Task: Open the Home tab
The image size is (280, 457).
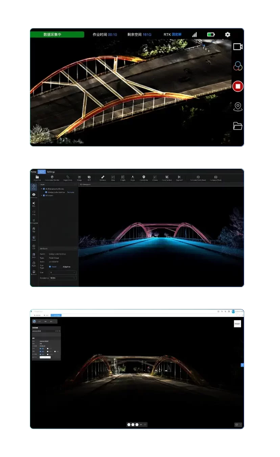Action: click(33, 172)
